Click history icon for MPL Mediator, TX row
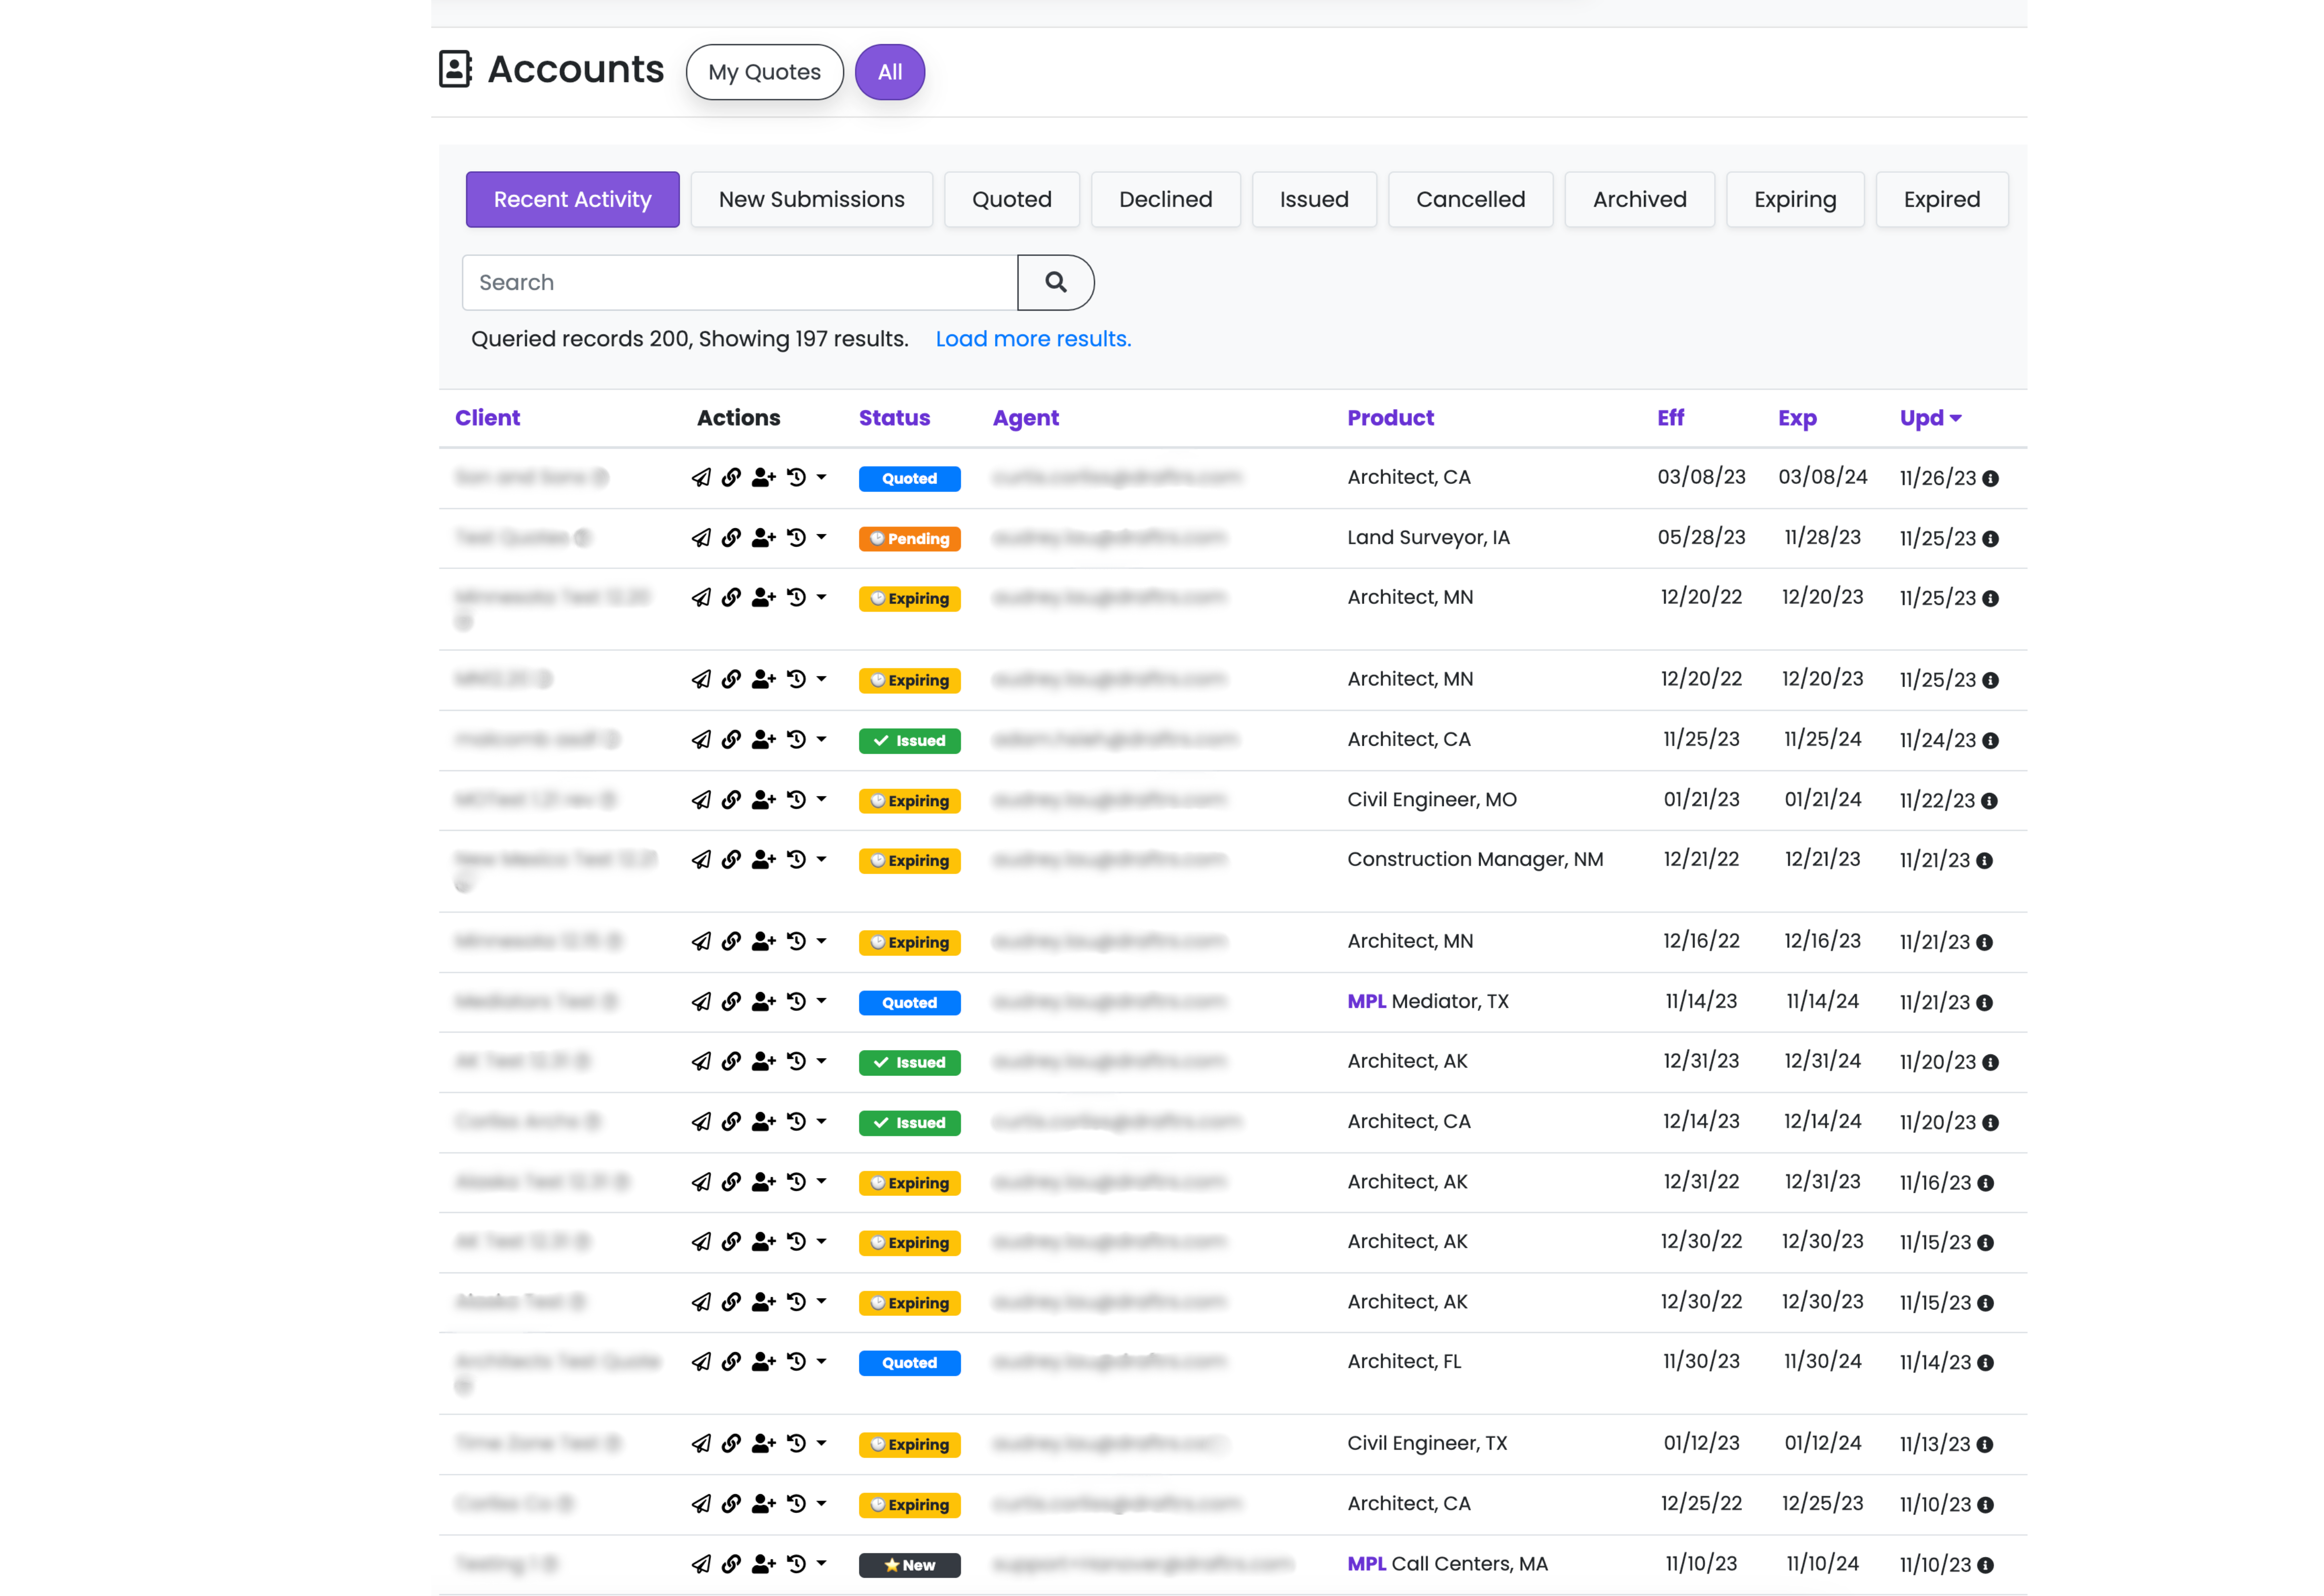The image size is (2324, 1596). click(x=796, y=1001)
